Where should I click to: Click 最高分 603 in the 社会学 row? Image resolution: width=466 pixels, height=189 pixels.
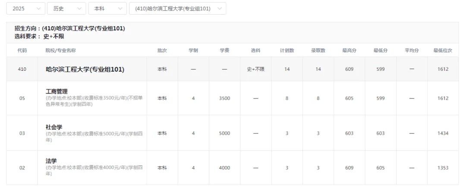(x=349, y=133)
